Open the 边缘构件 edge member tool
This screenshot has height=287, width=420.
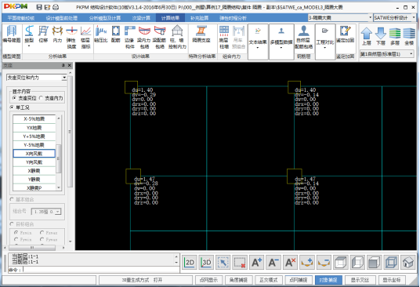(129, 37)
